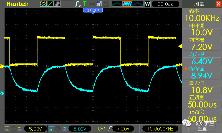Click the channel 2 5.00V scale readout
The image size is (222, 133).
[x=80, y=129]
